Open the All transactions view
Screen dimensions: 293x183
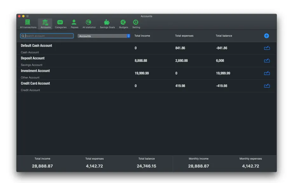pos(28,24)
